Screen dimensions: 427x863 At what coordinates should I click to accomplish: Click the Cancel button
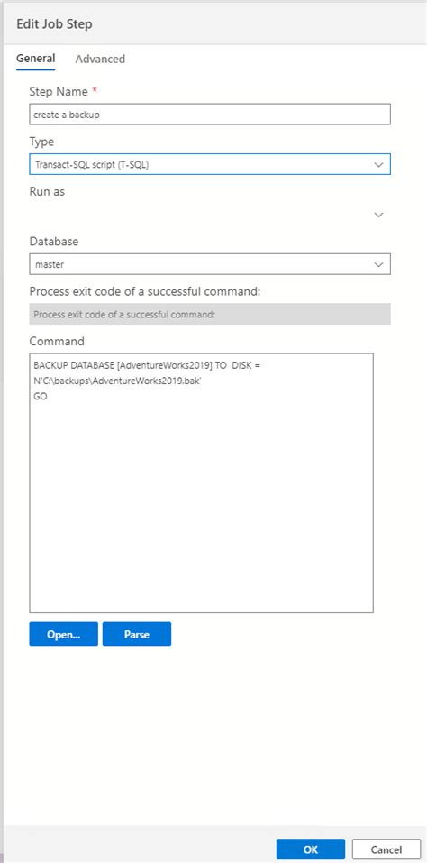point(386,849)
